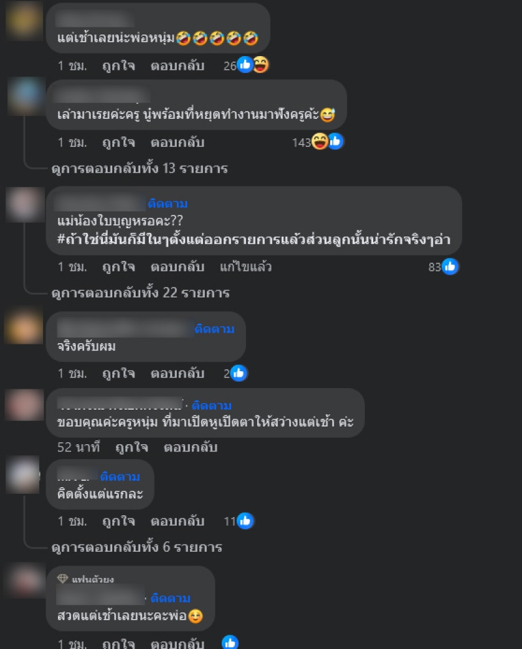Click like reaction icon on bottom comment
The image size is (522, 649).
[x=230, y=642]
